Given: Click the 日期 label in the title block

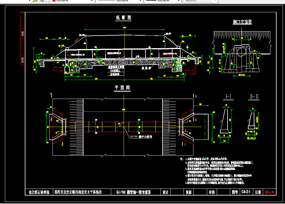Looking at the screenshot, I should pyautogui.click(x=258, y=192).
